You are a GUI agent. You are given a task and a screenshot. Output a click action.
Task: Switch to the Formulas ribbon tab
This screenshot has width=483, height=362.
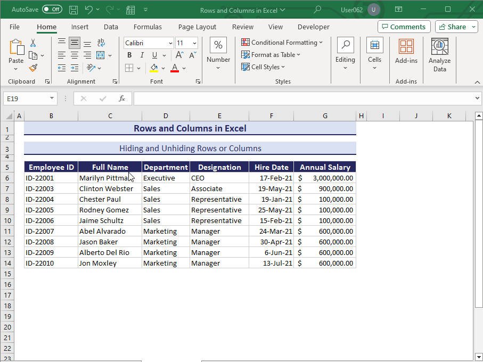(x=148, y=27)
